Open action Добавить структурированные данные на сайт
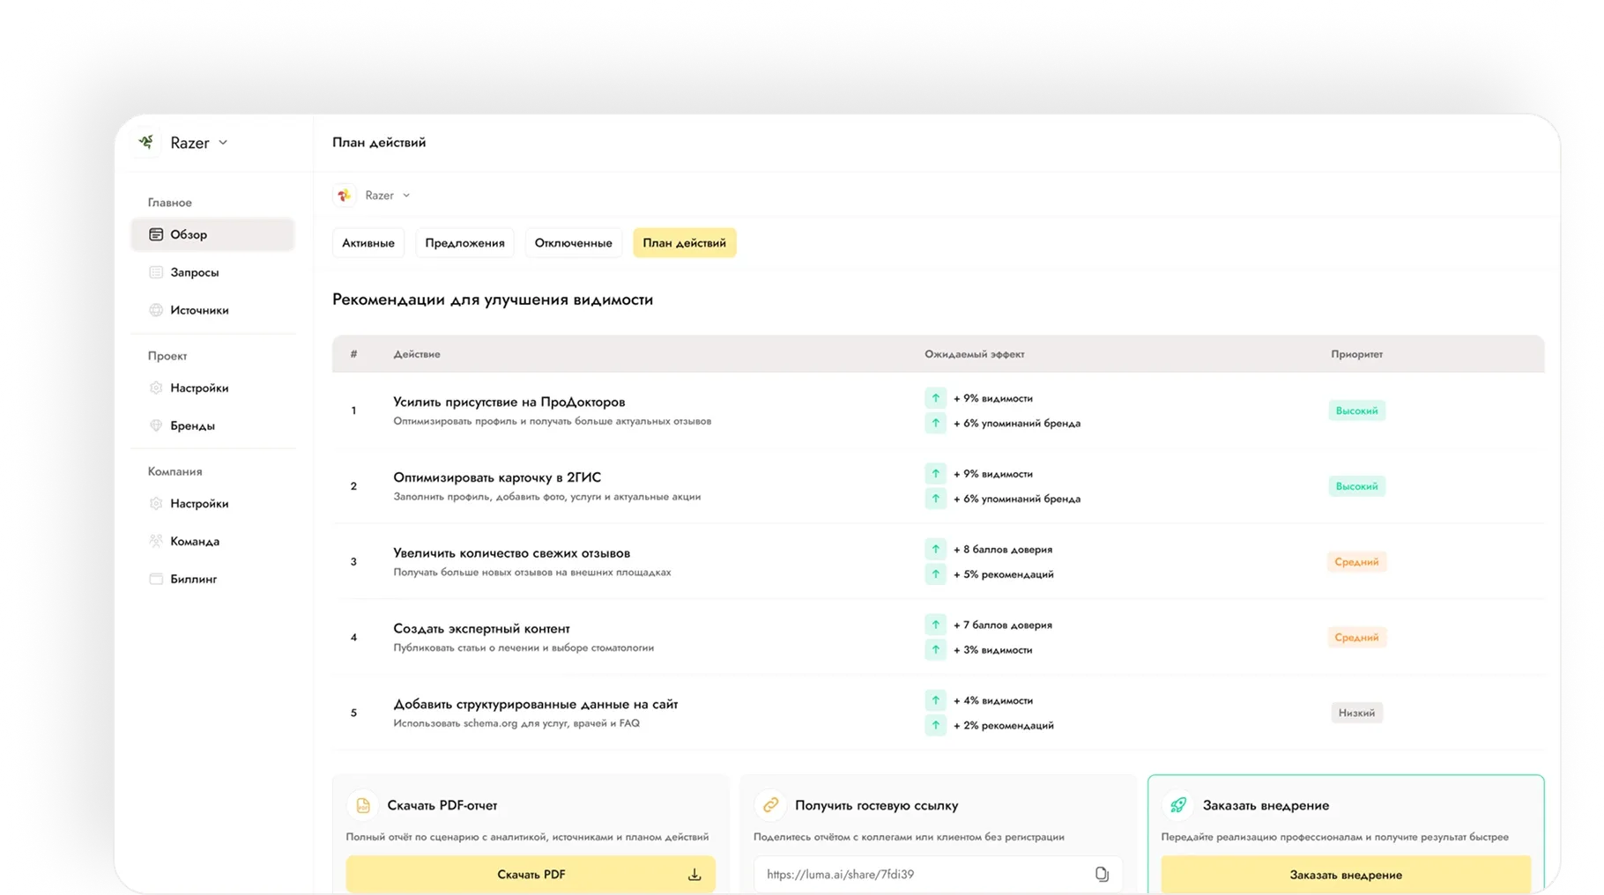Image resolution: width=1604 pixels, height=895 pixels. click(x=535, y=705)
